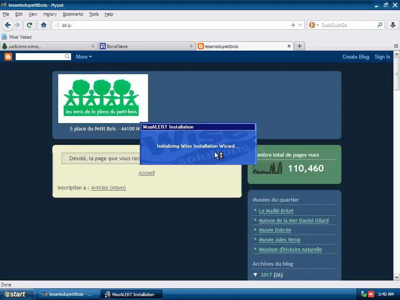Open the Muséum d'histoire naturelle link
The height and width of the screenshot is (300, 400).
click(x=290, y=250)
